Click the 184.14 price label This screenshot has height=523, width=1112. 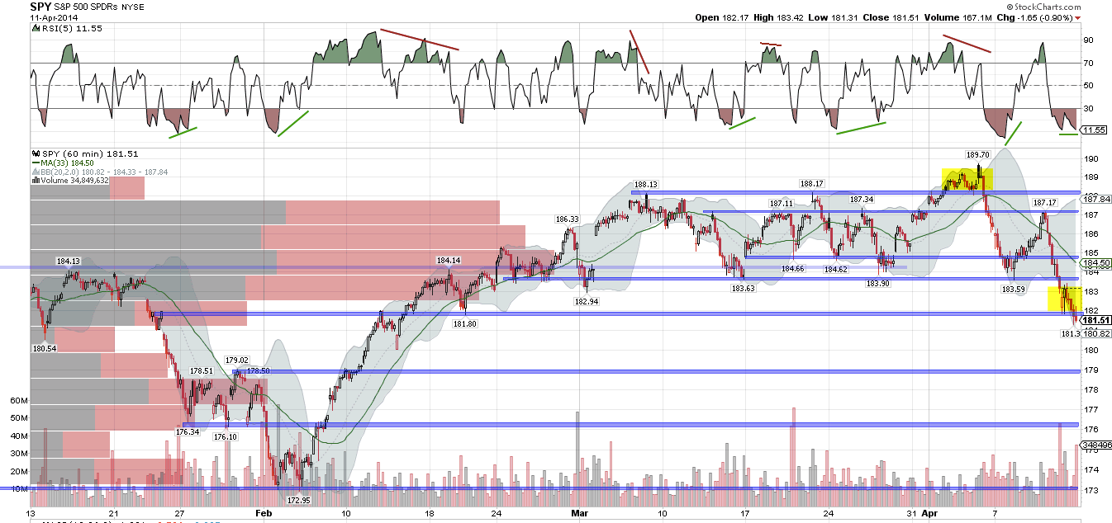pos(448,261)
